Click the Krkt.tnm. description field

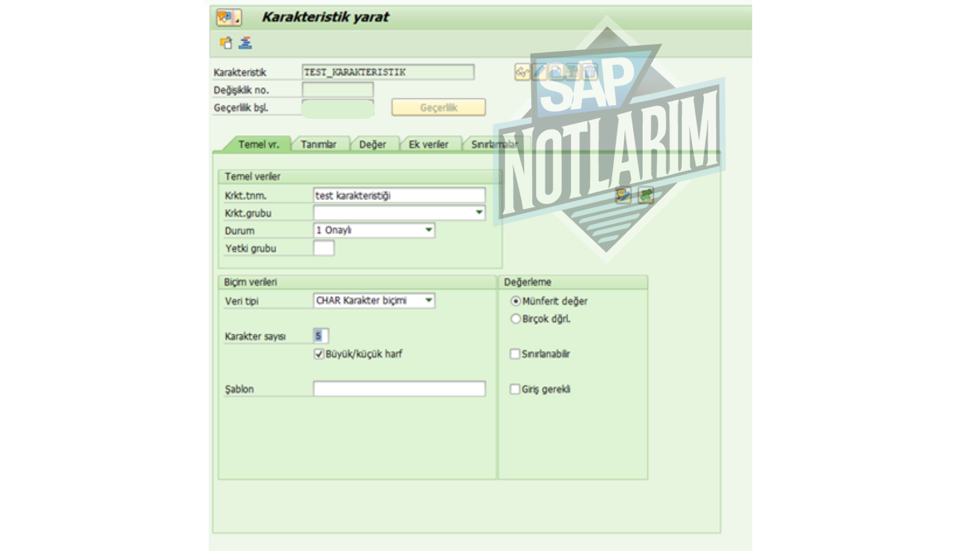(399, 195)
